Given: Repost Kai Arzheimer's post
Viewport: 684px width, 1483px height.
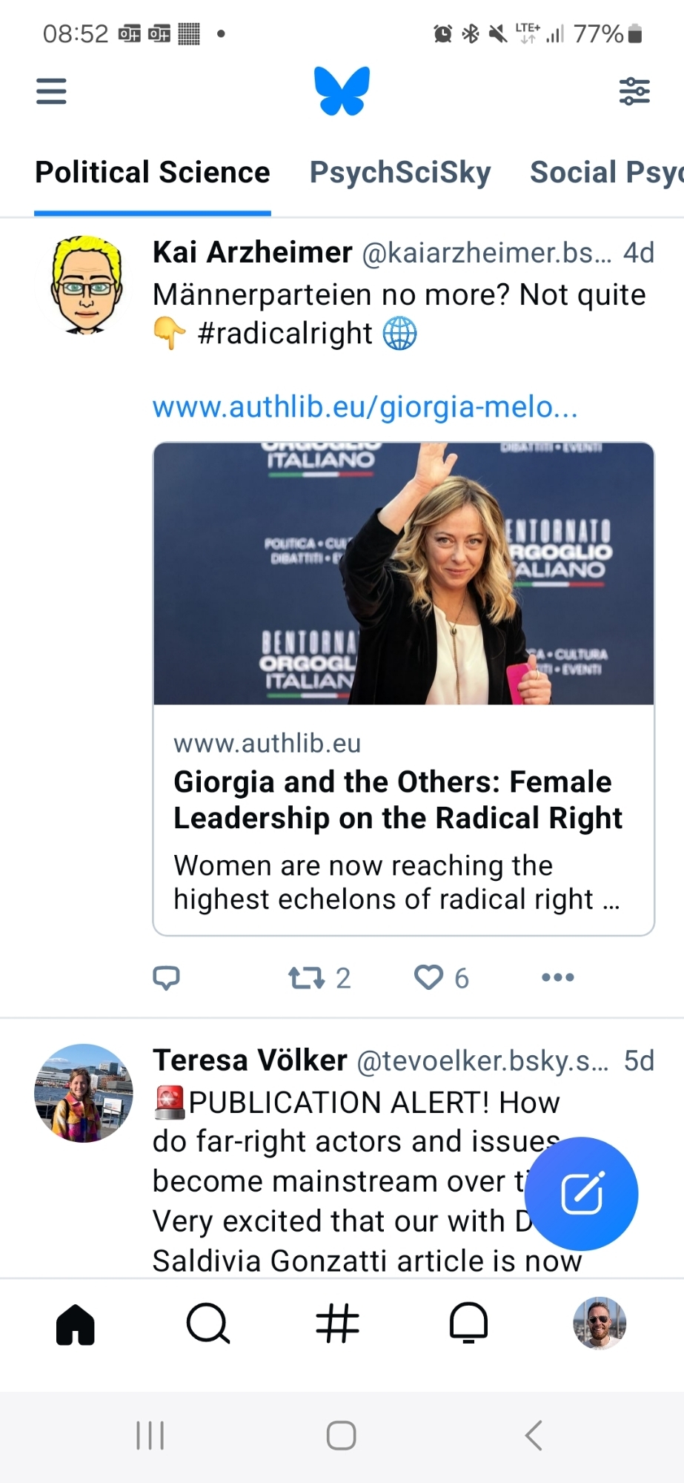Looking at the screenshot, I should [307, 978].
